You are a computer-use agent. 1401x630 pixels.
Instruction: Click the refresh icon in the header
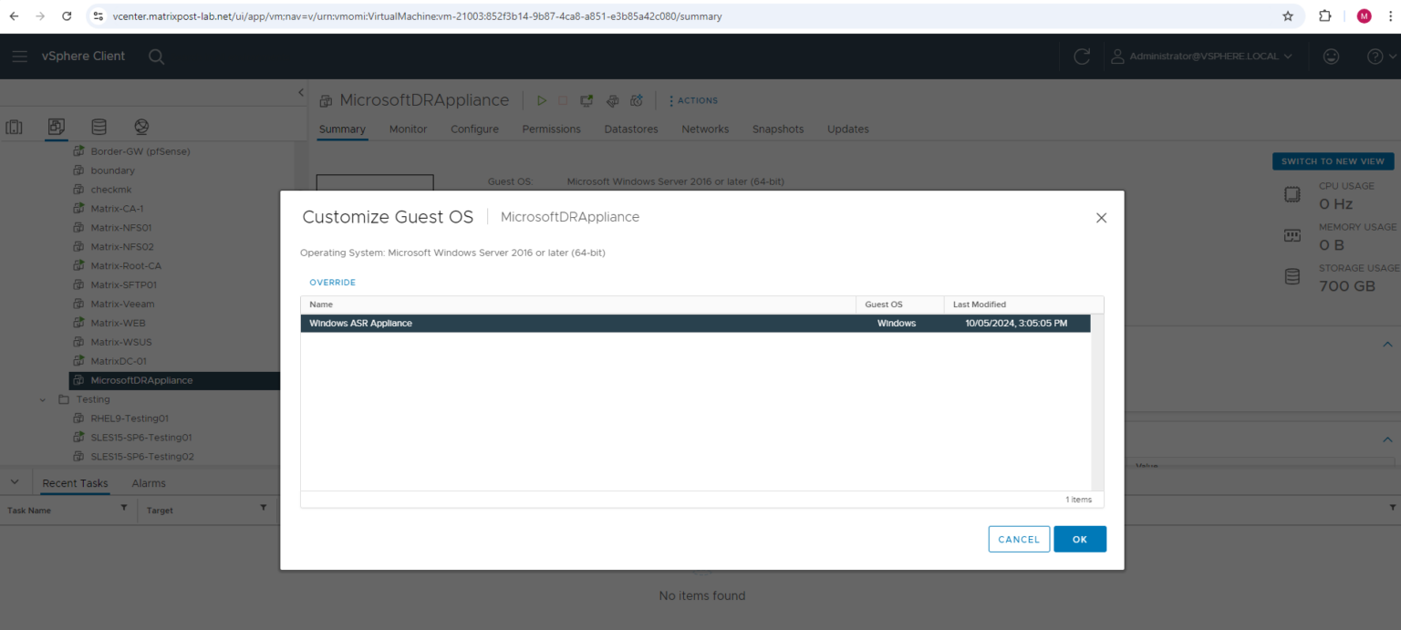tap(1081, 57)
